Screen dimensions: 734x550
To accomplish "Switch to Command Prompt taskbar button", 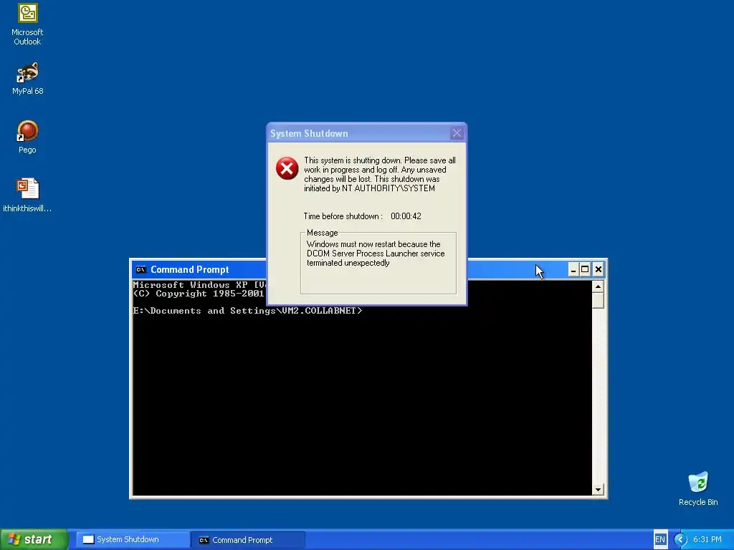I will tap(248, 540).
